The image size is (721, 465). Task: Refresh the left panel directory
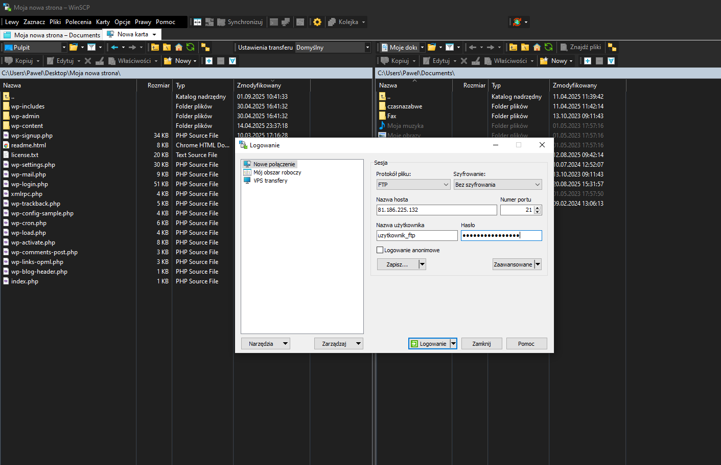click(190, 47)
